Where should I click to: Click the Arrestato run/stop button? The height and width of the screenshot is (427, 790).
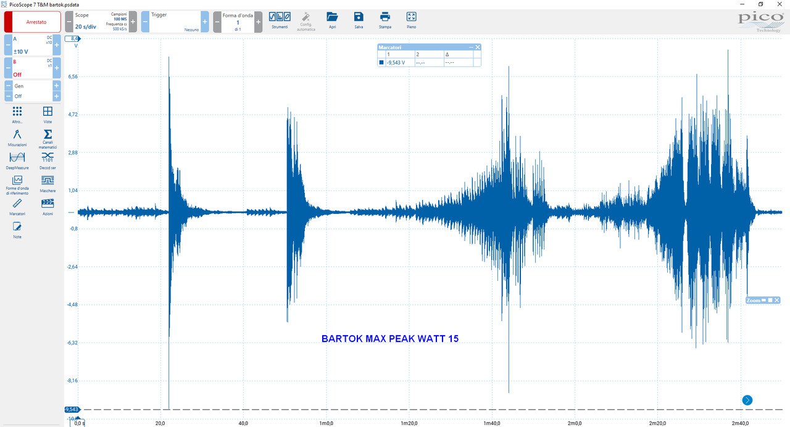(x=33, y=22)
